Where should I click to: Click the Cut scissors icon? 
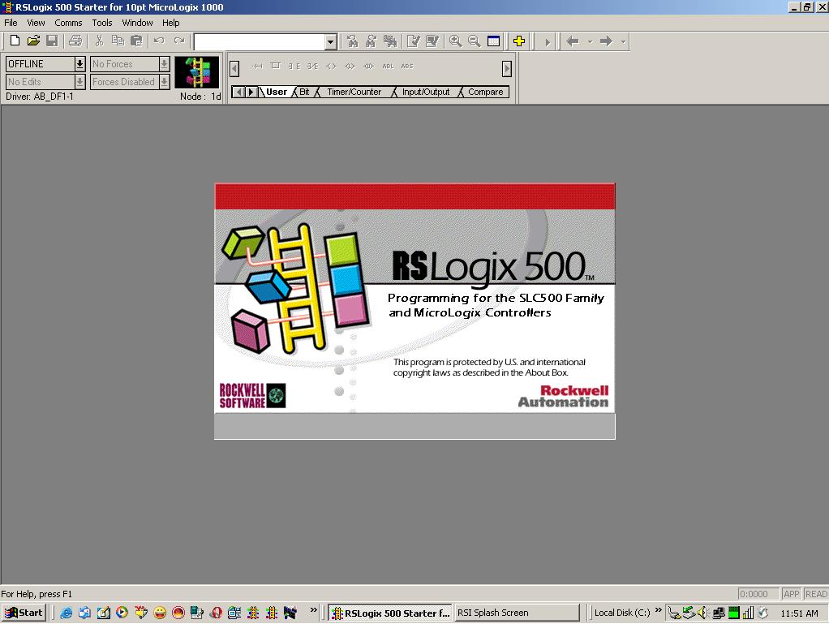[99, 41]
